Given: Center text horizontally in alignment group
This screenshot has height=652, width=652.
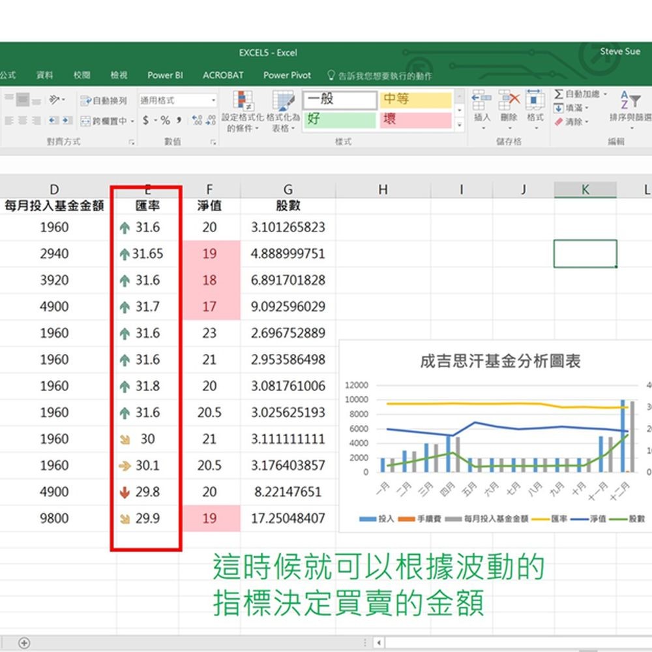Looking at the screenshot, I should coord(23,121).
